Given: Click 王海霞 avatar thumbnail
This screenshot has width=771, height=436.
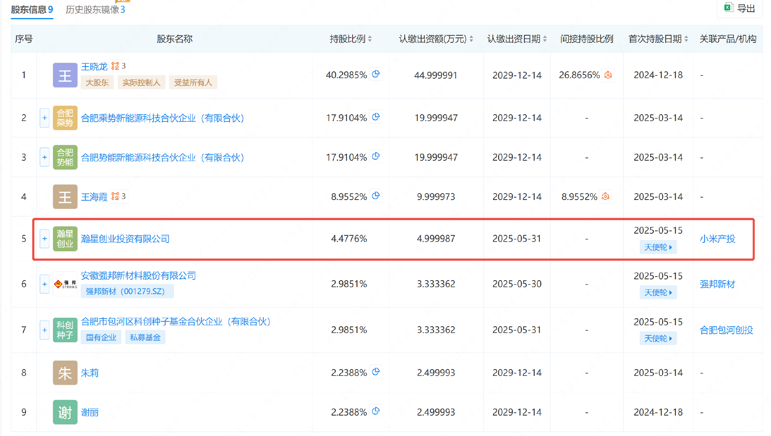Looking at the screenshot, I should click(x=65, y=197).
